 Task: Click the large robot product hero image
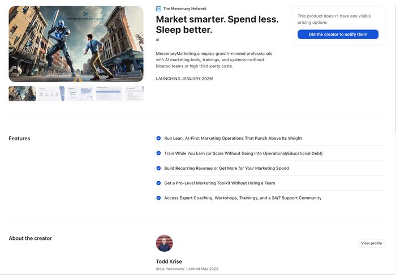(x=76, y=44)
